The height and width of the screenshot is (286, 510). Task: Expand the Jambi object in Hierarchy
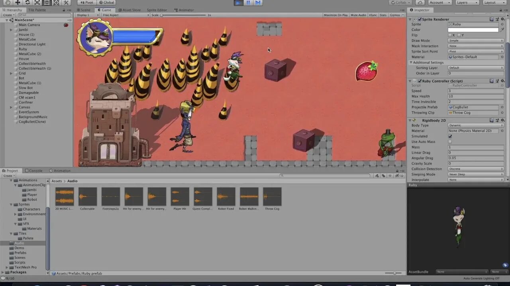click(x=11, y=30)
